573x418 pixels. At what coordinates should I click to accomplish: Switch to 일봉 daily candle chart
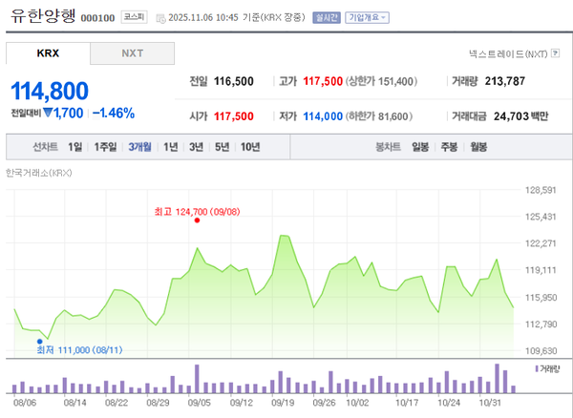point(420,147)
